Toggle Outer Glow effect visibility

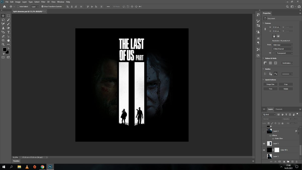click(x=273, y=139)
